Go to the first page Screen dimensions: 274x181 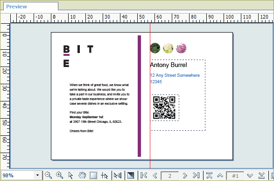pyautogui.click(x=144, y=175)
